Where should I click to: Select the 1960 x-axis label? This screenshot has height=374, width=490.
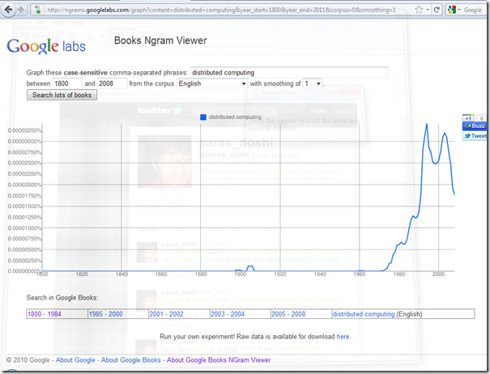point(359,274)
